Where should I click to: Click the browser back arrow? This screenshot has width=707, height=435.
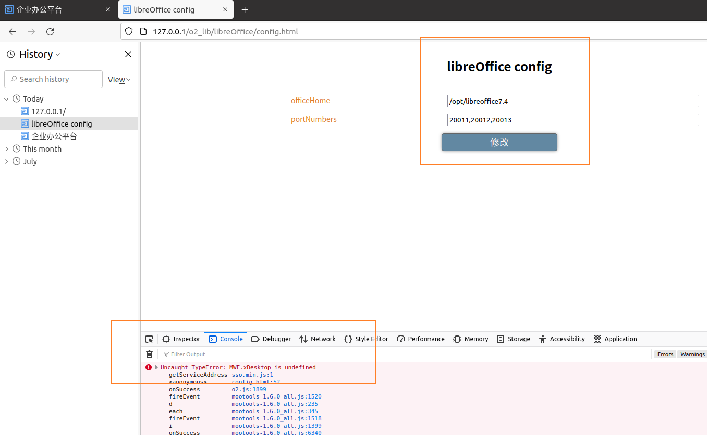coord(13,32)
